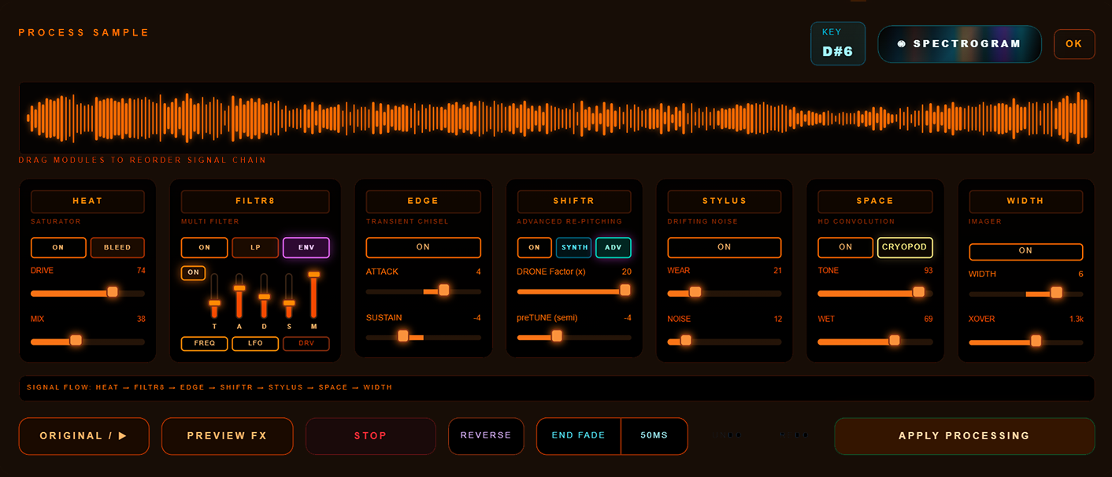Toggle STYLUS drifting noise ON

tap(725, 247)
